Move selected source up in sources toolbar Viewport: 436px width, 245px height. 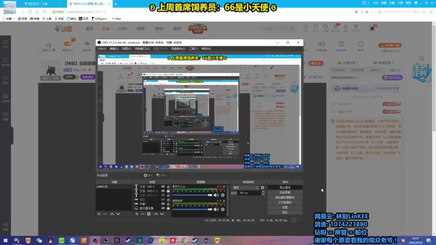point(156,214)
